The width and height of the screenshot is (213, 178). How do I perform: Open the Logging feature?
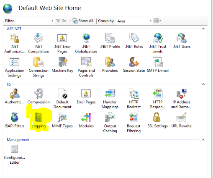tap(38, 120)
